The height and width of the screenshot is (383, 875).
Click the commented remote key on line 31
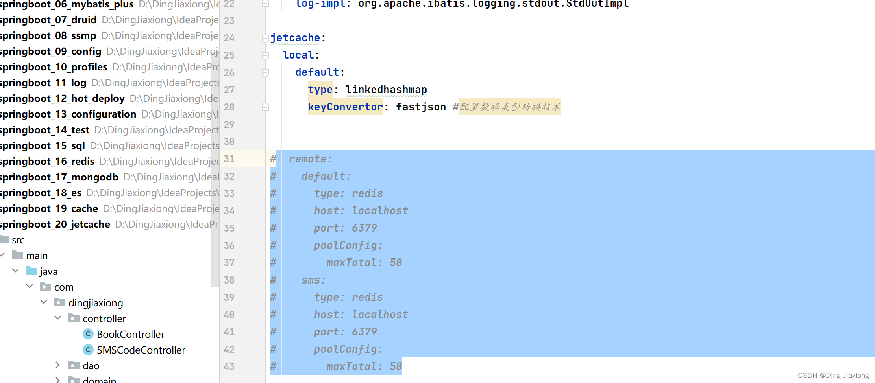click(x=311, y=159)
